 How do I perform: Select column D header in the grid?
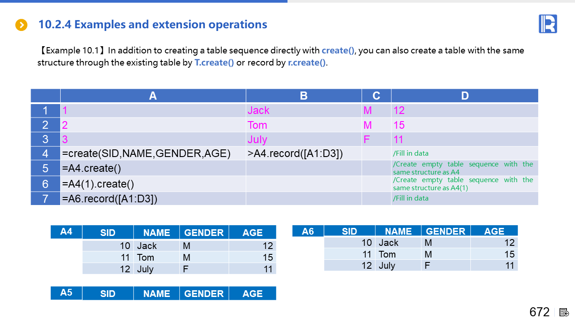464,96
